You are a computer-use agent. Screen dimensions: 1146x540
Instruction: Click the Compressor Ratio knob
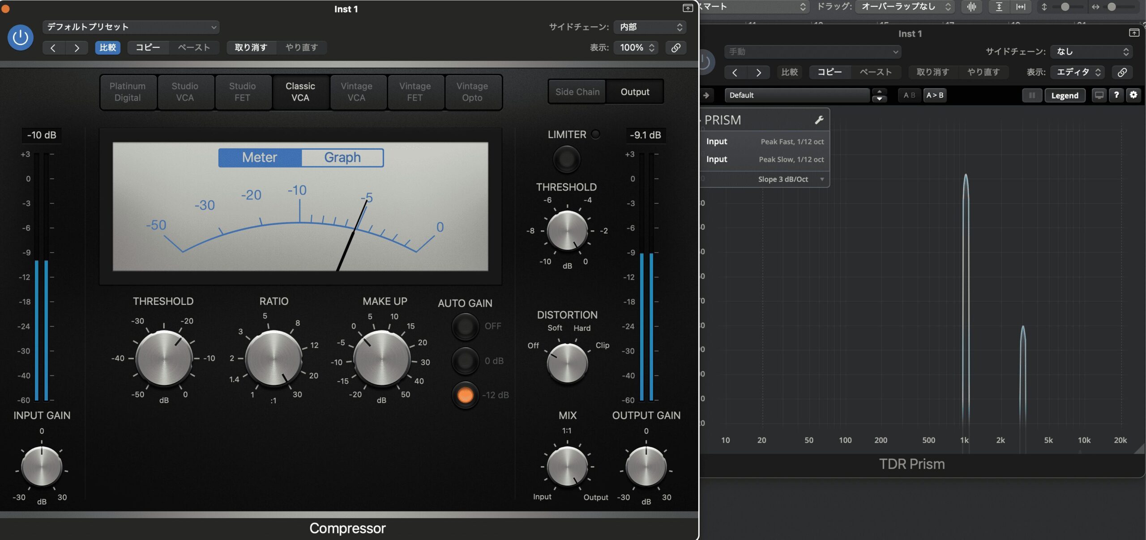tap(273, 359)
